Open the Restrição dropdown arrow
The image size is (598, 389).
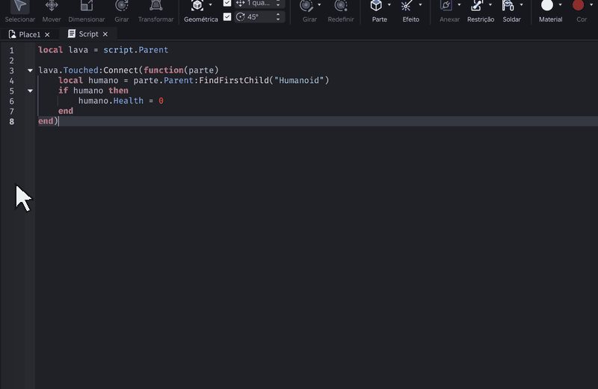pyautogui.click(x=490, y=5)
